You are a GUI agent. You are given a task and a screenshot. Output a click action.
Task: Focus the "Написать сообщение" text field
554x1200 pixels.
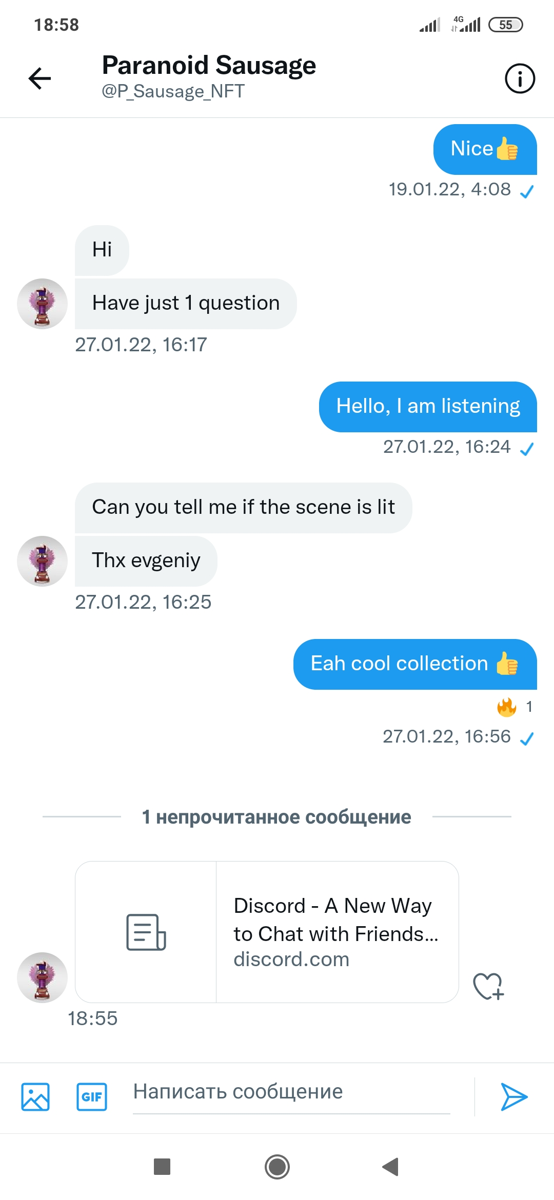pos(291,1092)
